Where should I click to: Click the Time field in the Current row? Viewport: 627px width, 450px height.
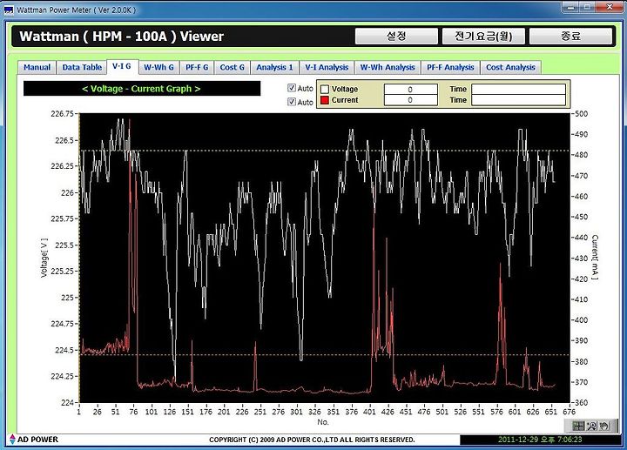point(518,100)
